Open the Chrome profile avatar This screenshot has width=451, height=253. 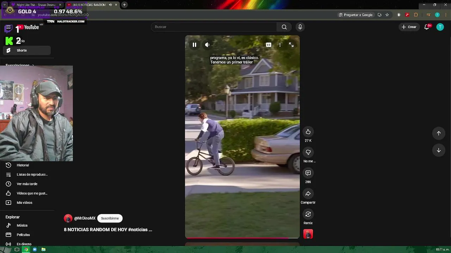click(x=437, y=15)
